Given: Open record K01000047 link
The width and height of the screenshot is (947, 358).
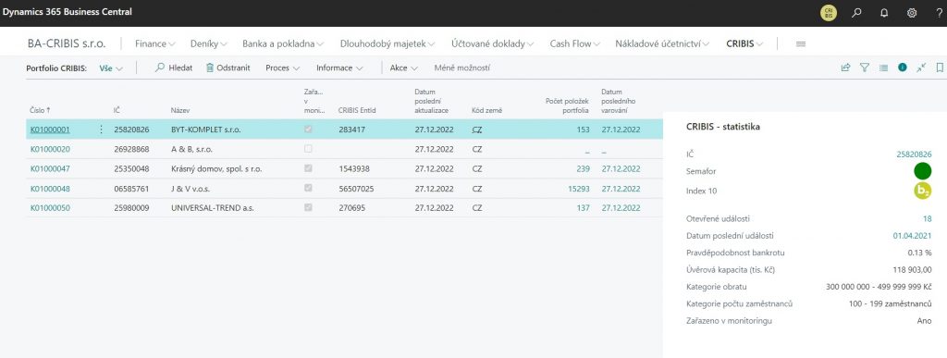Looking at the screenshot, I should pyautogui.click(x=50, y=169).
